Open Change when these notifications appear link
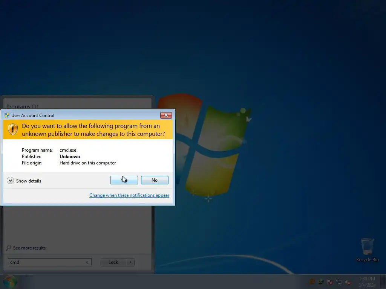Screen dimensions: 386x289 [x=129, y=195]
